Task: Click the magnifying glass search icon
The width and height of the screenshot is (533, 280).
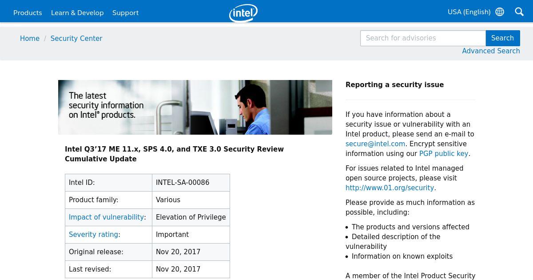Action: [519, 12]
